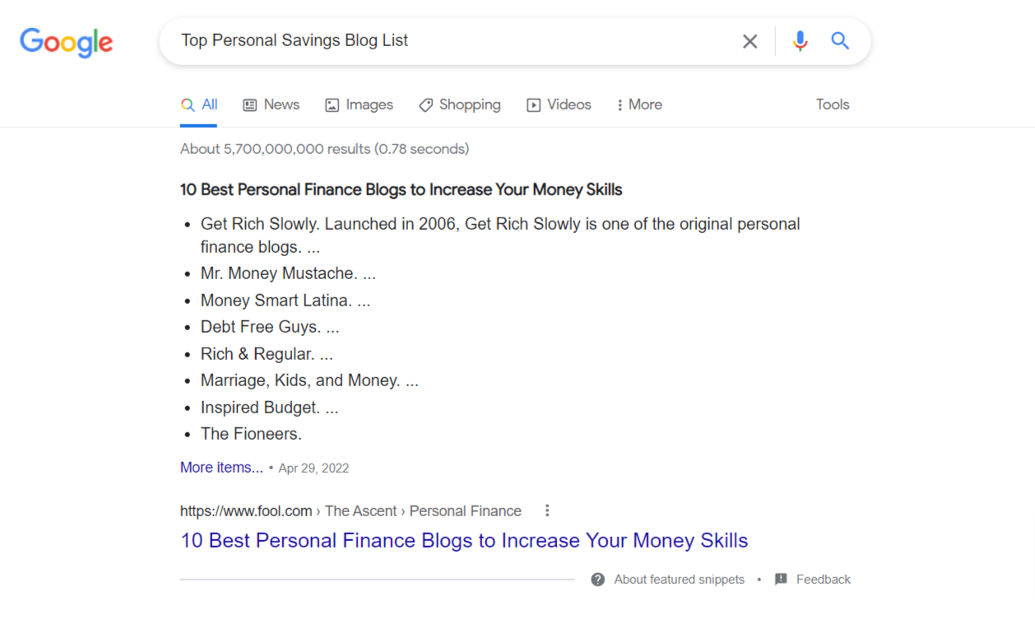
Task: Expand the More search filters menu
Action: (639, 105)
